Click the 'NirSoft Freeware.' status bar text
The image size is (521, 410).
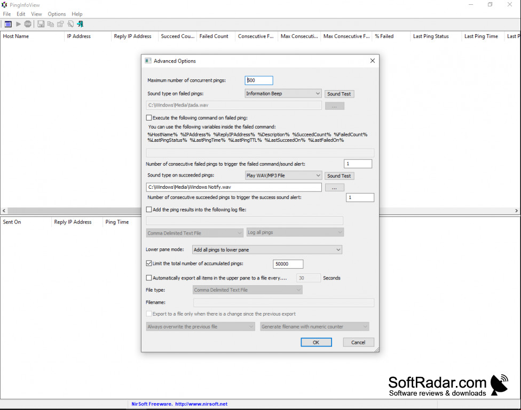pyautogui.click(x=152, y=404)
